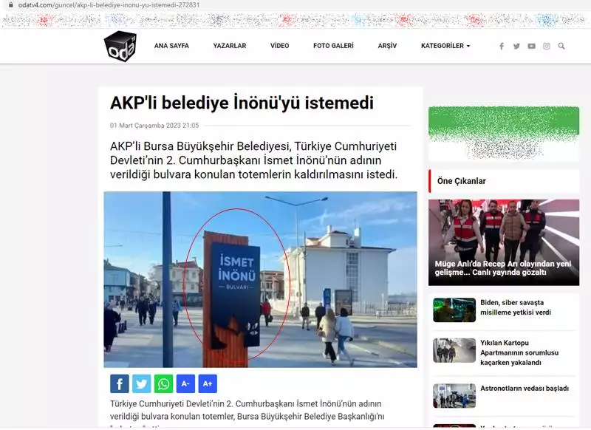Open the YAZARLAR menu item
Viewport: 591px width, 430px height.
230,46
